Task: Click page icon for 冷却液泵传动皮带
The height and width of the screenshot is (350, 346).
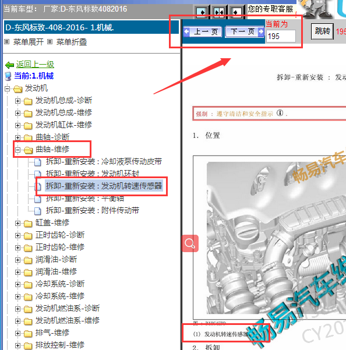Action: 38,162
